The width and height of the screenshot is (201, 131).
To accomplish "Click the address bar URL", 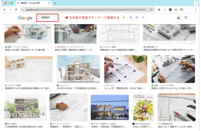I will 86,10.
